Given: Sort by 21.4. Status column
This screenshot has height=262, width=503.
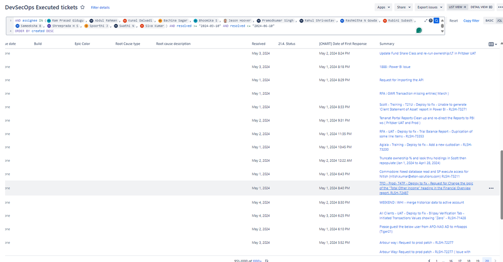Looking at the screenshot, I should (x=287, y=44).
